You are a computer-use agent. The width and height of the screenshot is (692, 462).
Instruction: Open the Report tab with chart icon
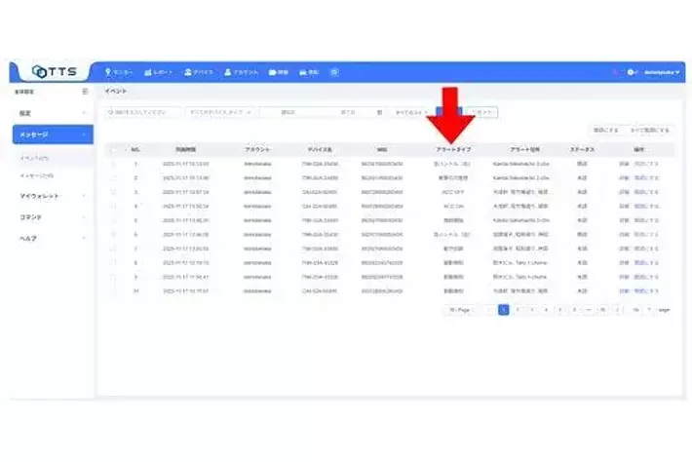coord(159,72)
